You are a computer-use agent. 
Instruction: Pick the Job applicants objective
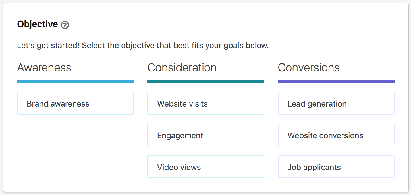(336, 167)
